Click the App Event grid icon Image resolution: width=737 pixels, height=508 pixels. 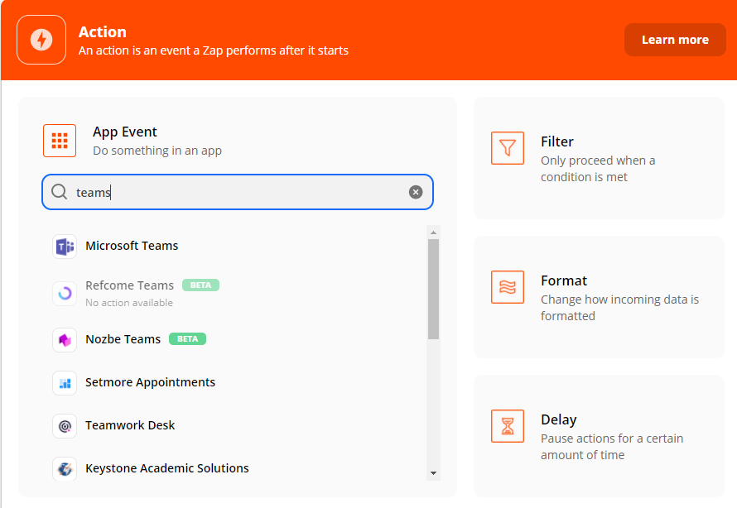click(x=60, y=141)
